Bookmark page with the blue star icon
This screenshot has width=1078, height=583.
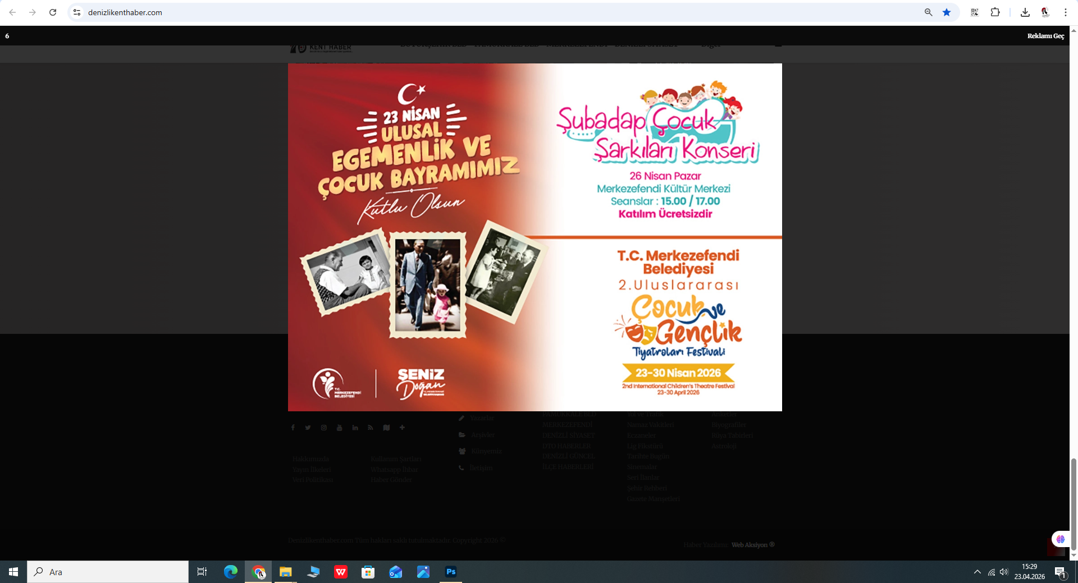coord(947,12)
